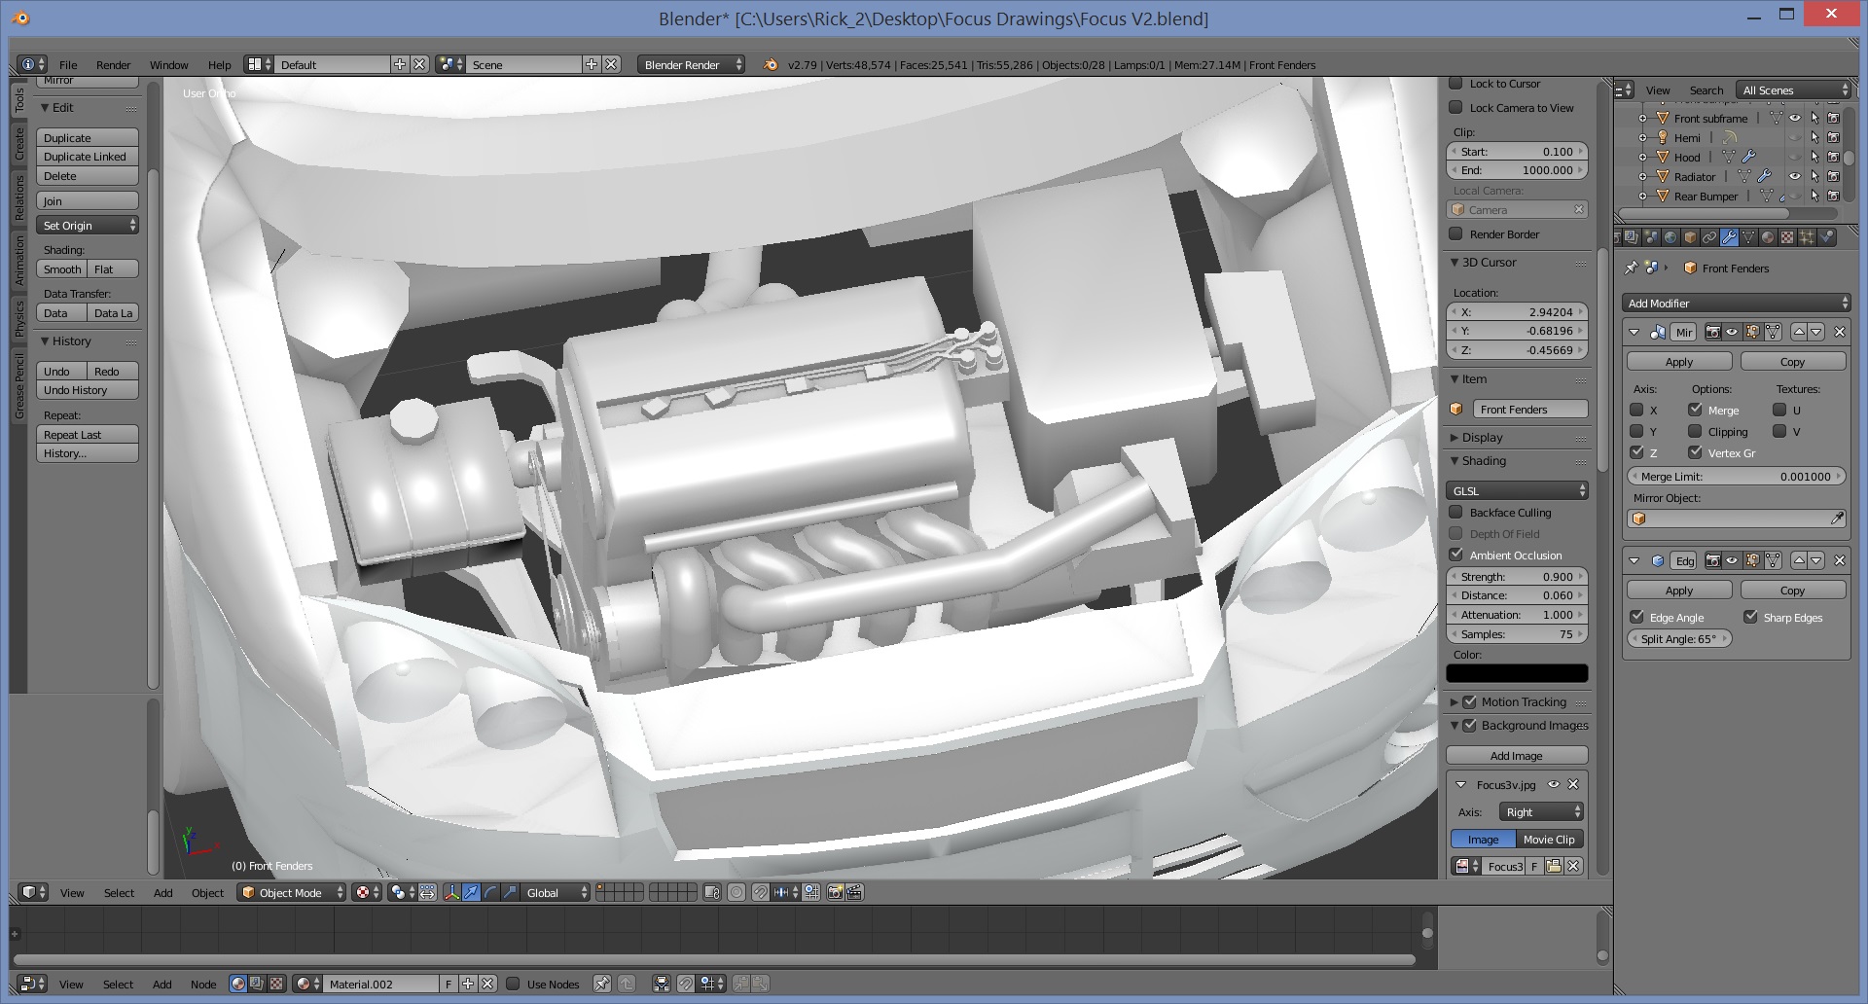Toggle visibility of Focus3v.jpg background image
Viewport: 1868px width, 1004px height.
tap(1554, 784)
